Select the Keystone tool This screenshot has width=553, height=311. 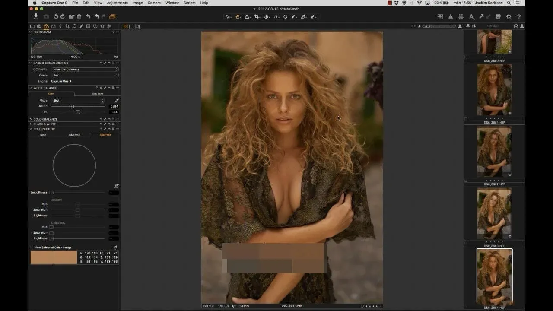click(x=276, y=17)
